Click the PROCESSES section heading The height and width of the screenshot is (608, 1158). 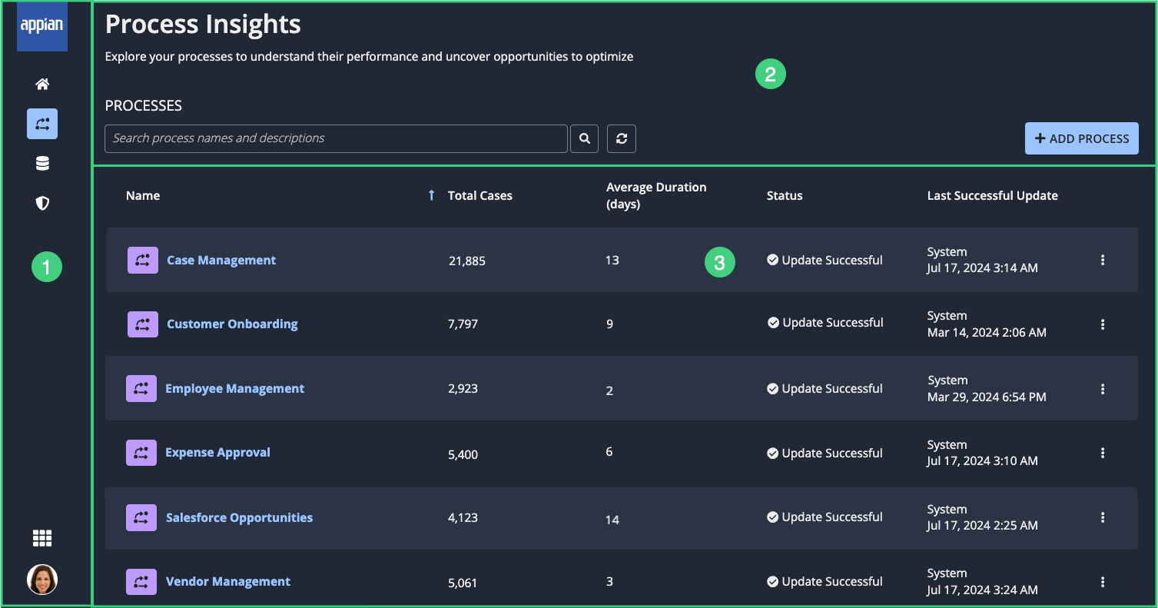(x=144, y=105)
